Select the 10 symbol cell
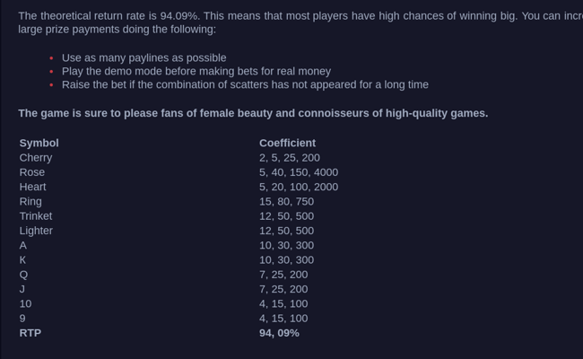Image resolution: width=583 pixels, height=359 pixels. click(25, 303)
